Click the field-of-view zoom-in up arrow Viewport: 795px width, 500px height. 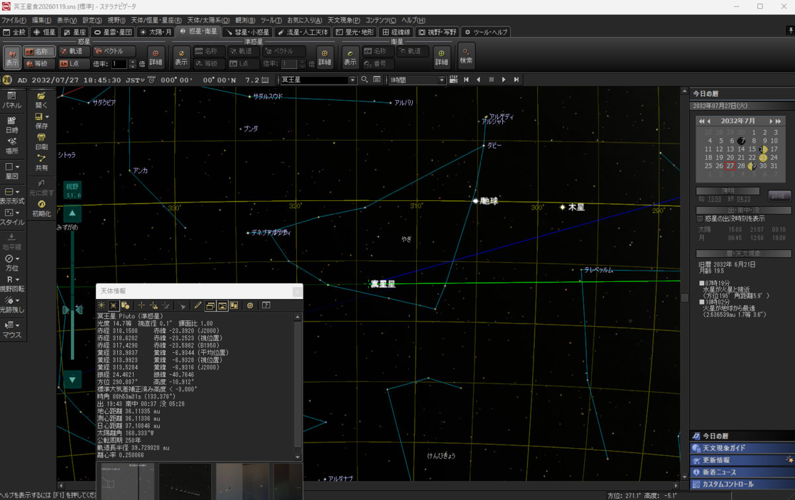[x=72, y=214]
